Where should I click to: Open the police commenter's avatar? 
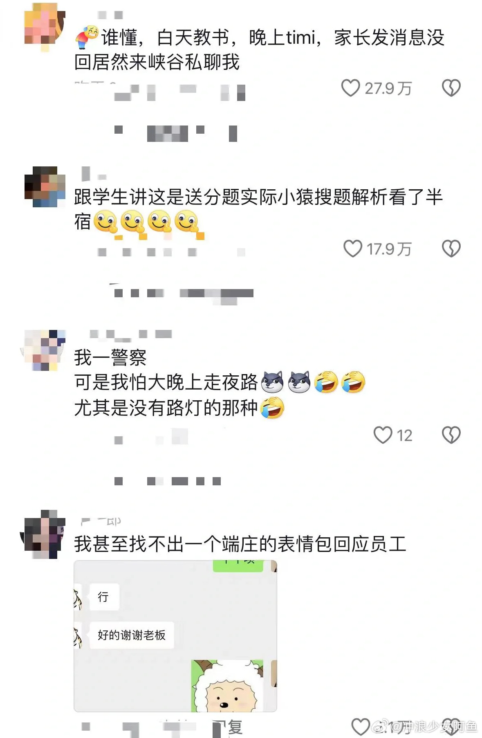point(43,350)
